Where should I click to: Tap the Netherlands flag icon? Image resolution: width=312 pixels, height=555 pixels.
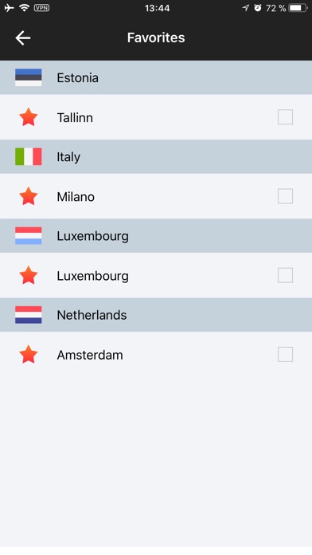click(x=29, y=315)
